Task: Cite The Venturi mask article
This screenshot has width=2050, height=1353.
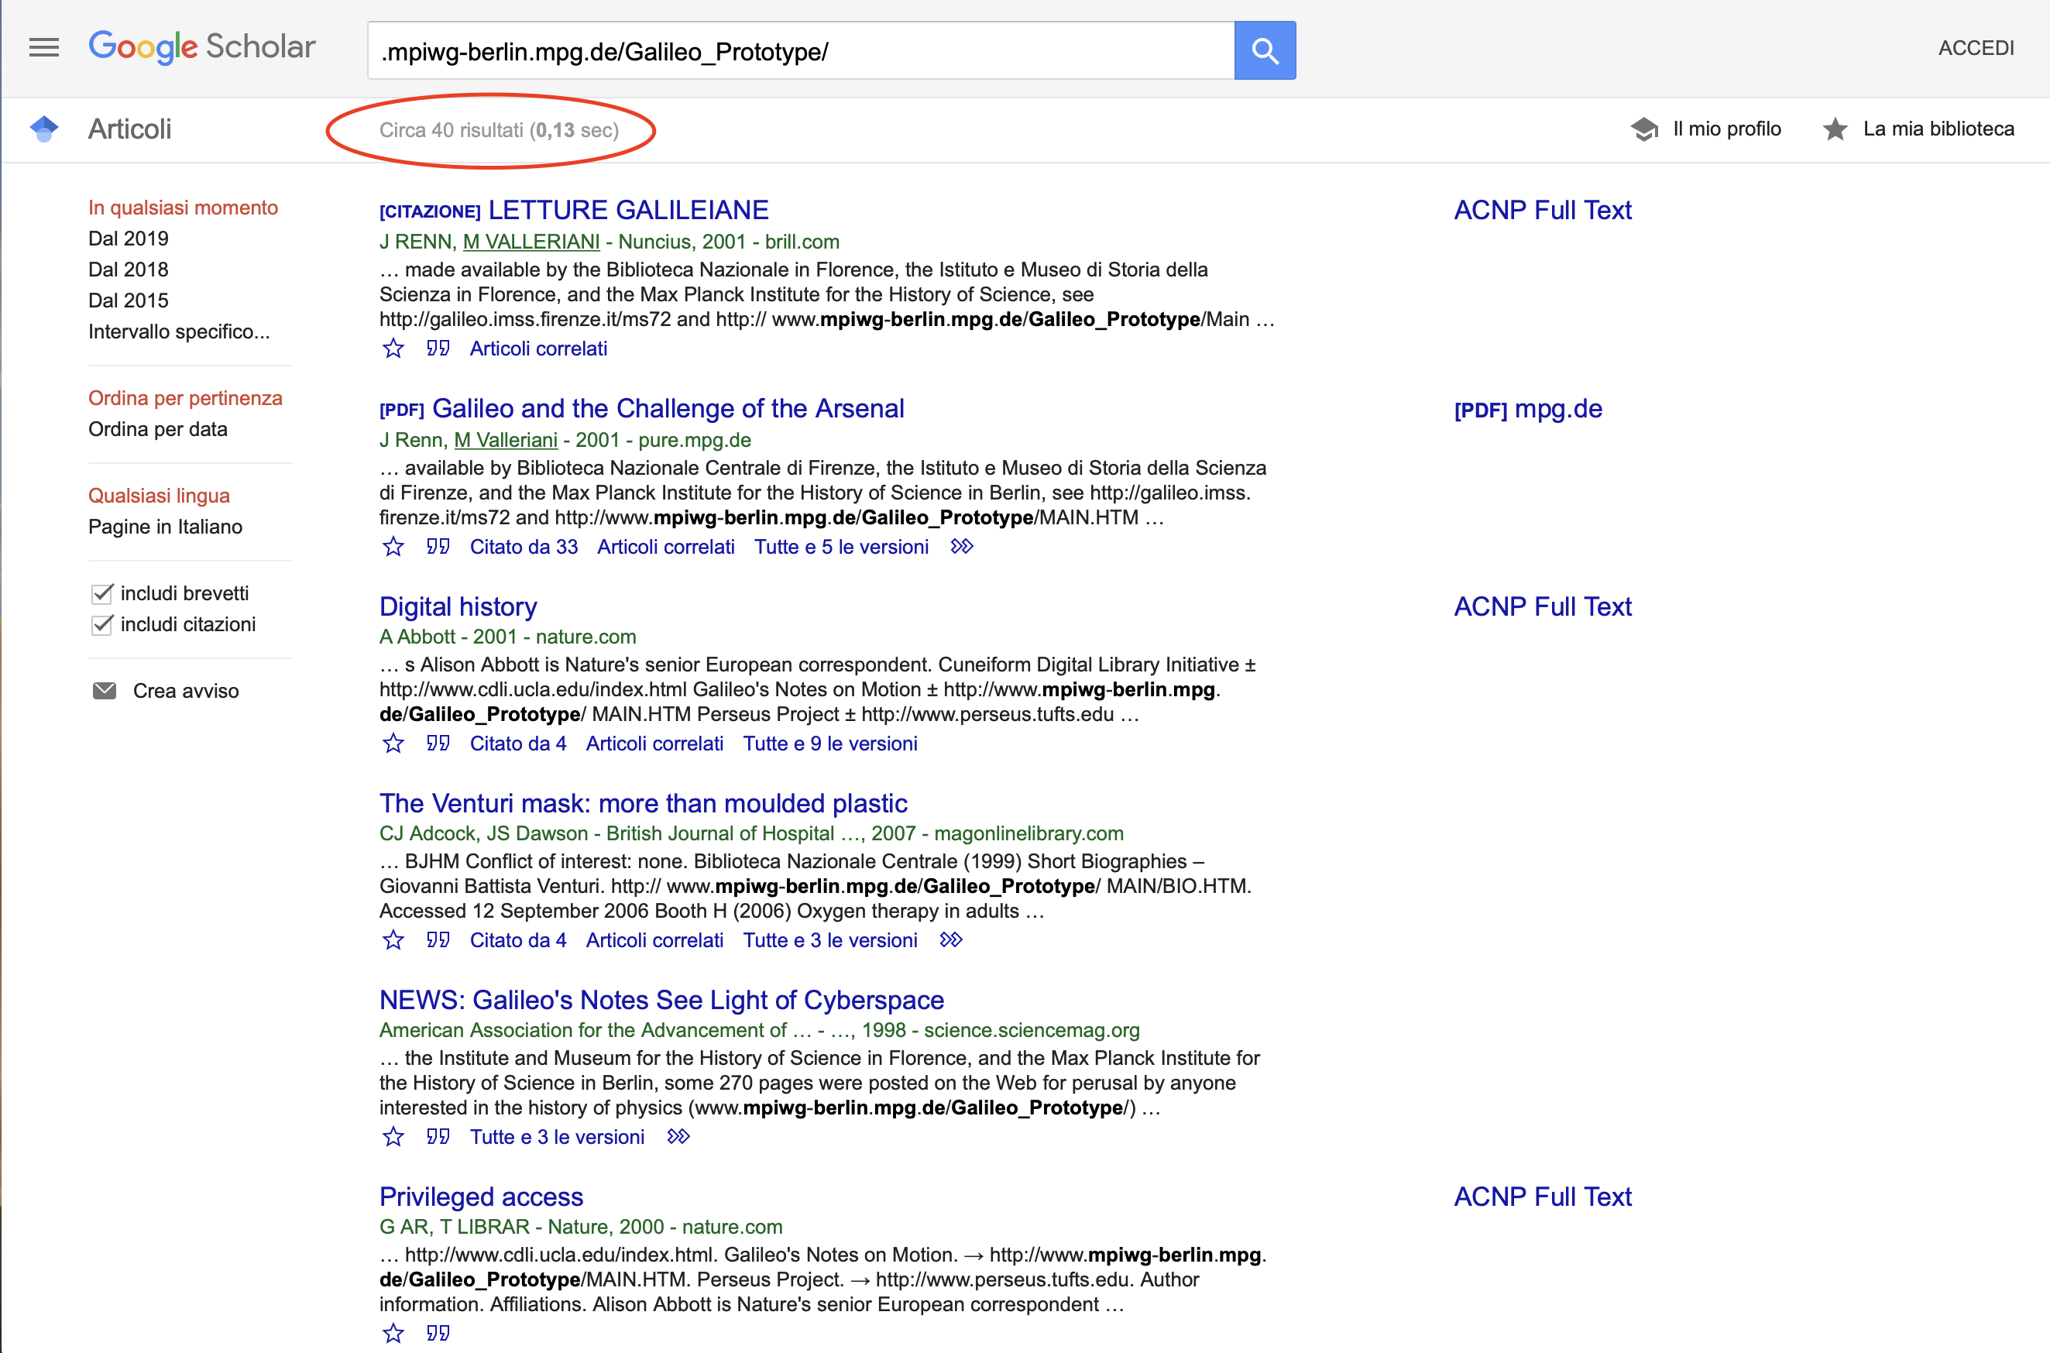Action: pos(438,940)
